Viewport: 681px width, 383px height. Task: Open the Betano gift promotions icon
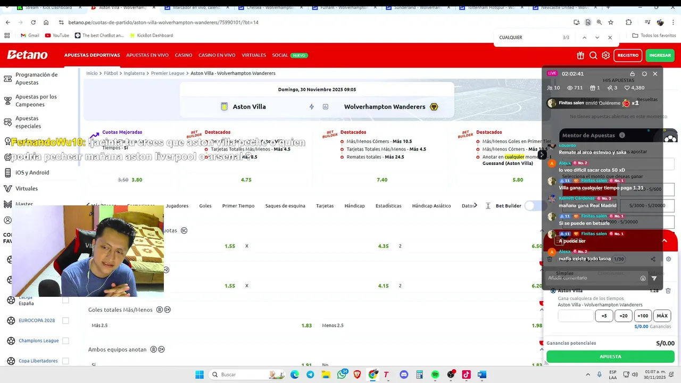click(580, 55)
